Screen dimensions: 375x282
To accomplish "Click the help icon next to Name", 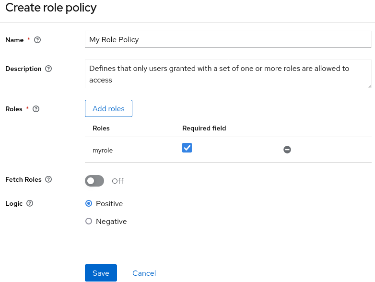I will click(x=37, y=40).
